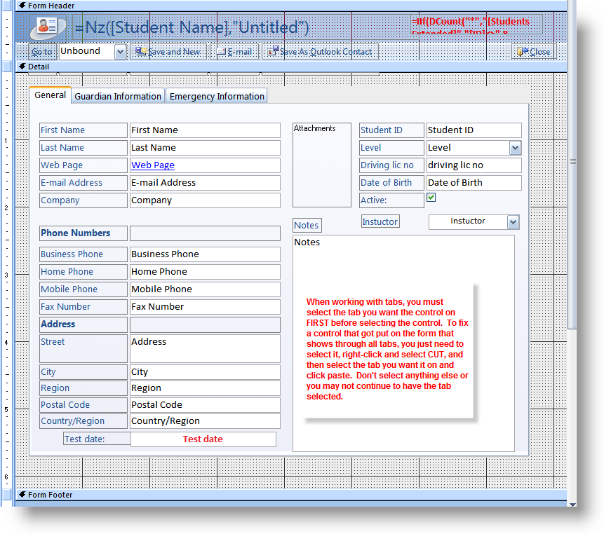This screenshot has height=534, width=604.
Task: Click the student contact card icon
Action: click(x=48, y=27)
